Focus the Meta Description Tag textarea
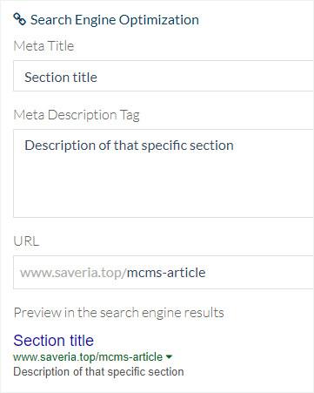The height and width of the screenshot is (393, 314). pyautogui.click(x=164, y=173)
